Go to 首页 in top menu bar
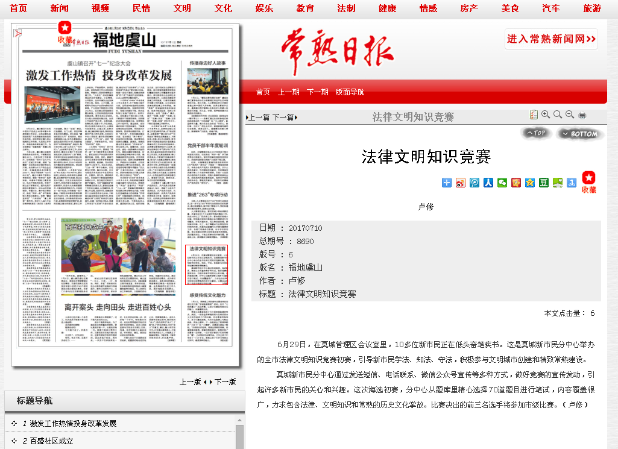Screen dimensions: 618x449 tap(19, 8)
